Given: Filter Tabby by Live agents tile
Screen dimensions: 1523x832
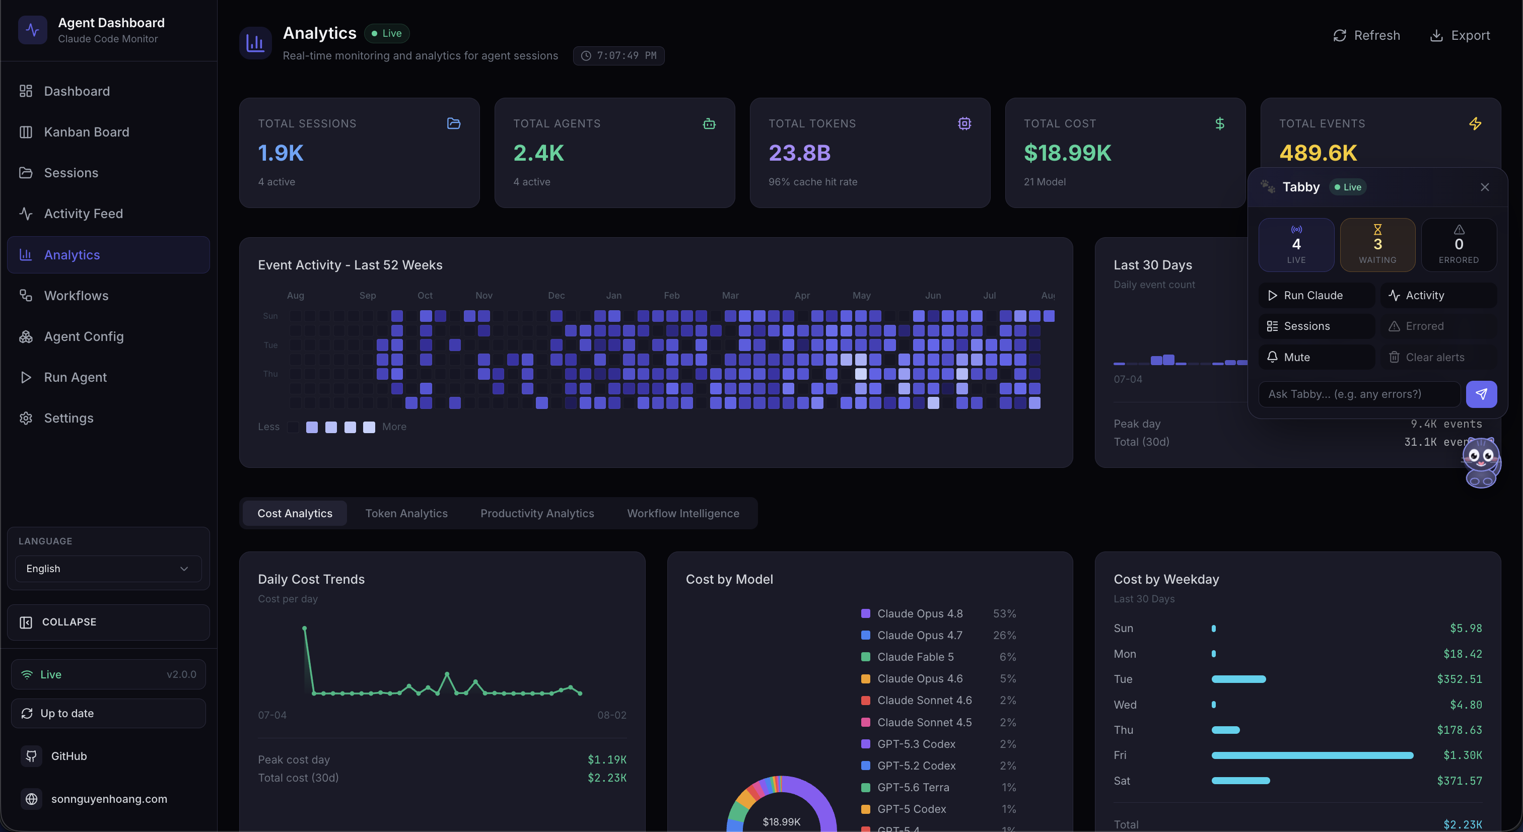Looking at the screenshot, I should (x=1296, y=245).
